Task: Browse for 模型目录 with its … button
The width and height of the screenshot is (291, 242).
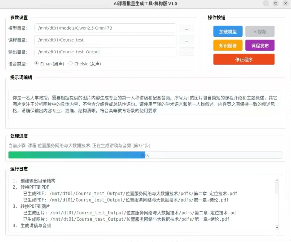Action: click(x=187, y=28)
